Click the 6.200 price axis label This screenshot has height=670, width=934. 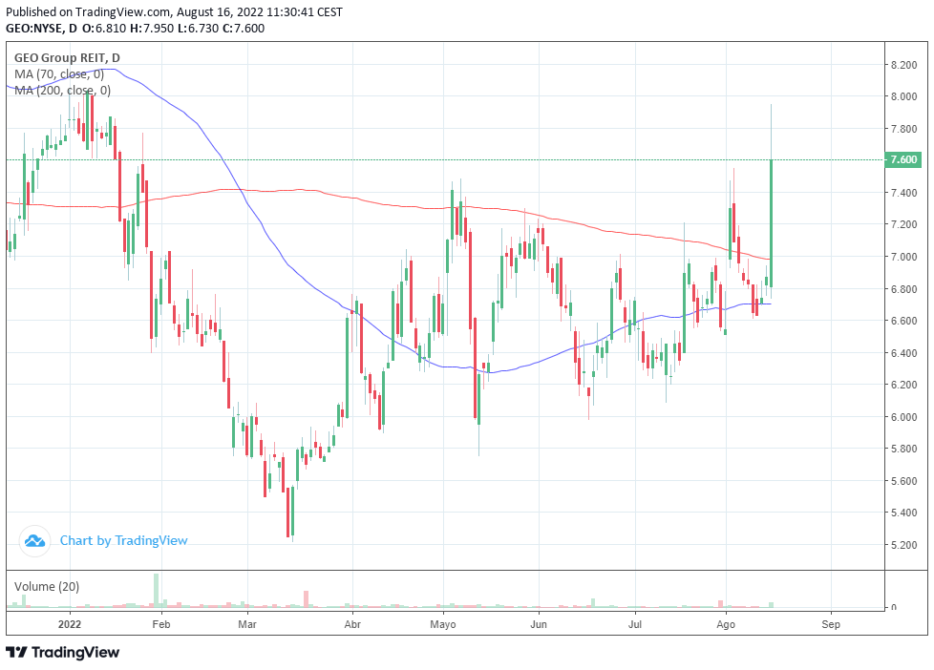903,385
